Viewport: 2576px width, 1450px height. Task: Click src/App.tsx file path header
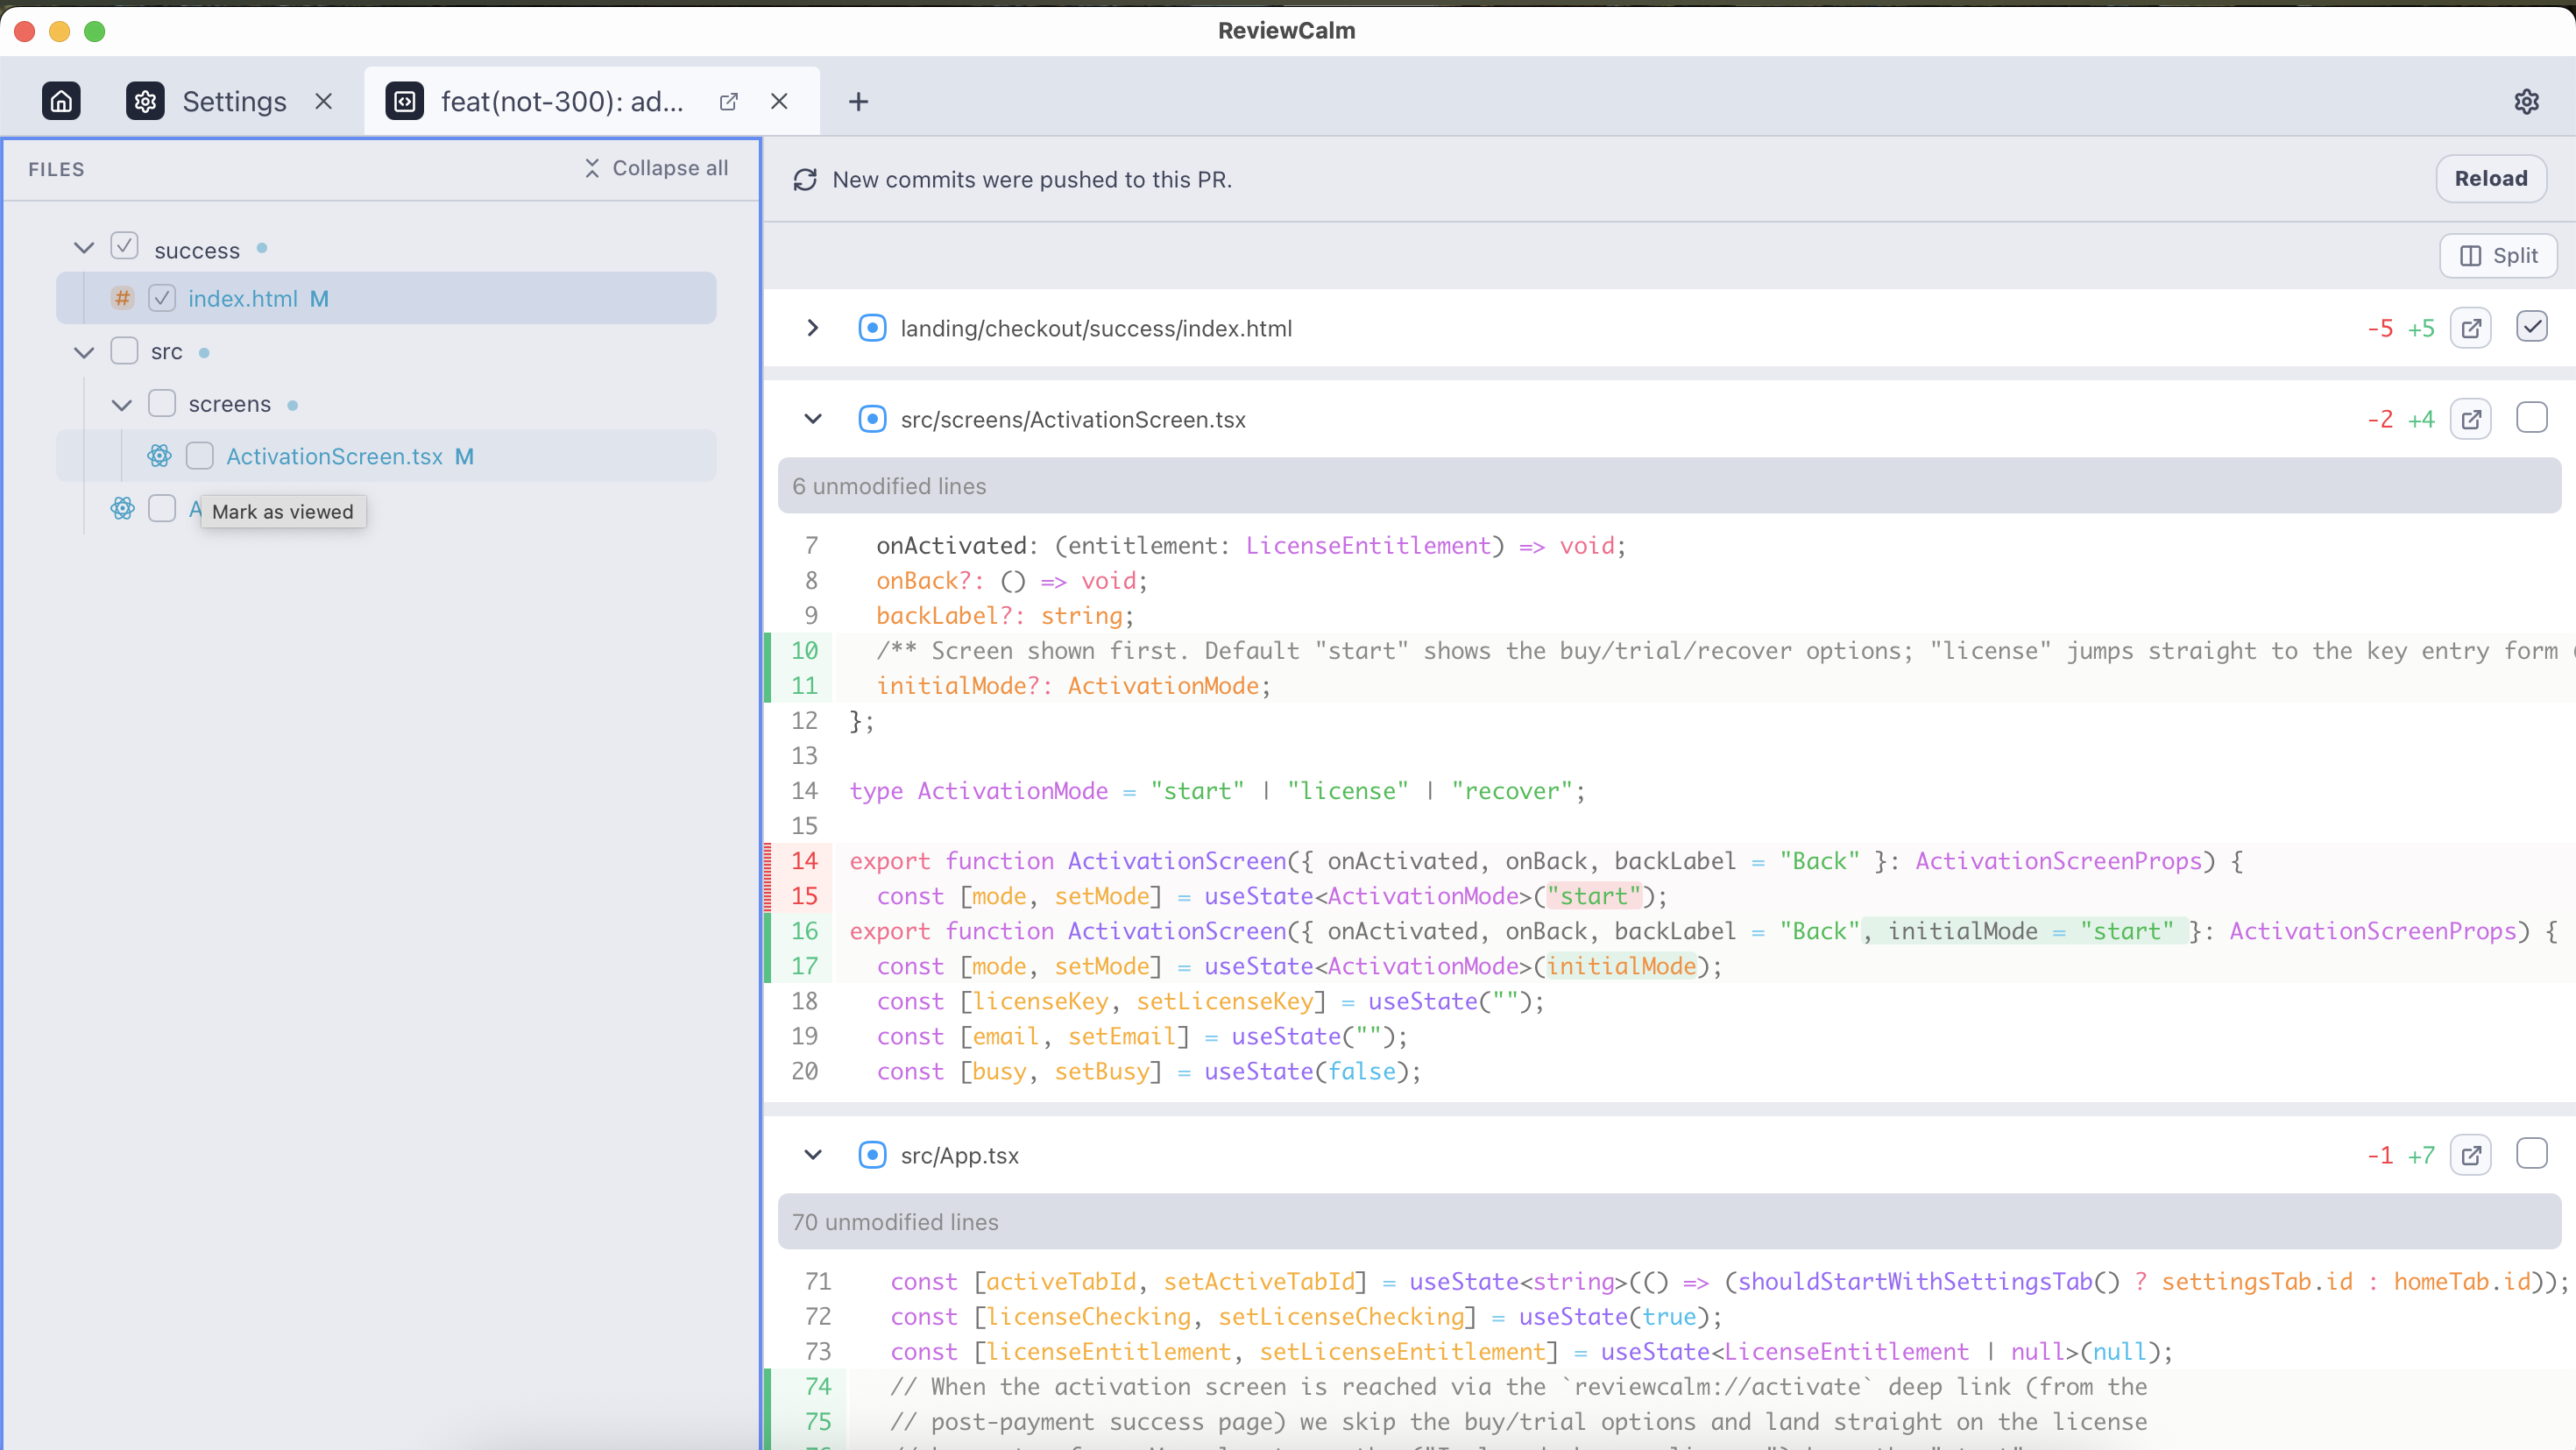959,1155
